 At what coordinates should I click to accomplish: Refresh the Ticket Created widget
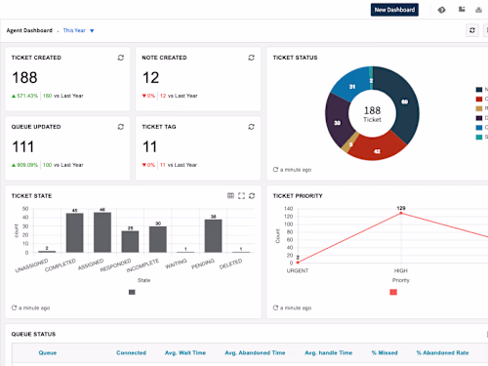click(121, 58)
